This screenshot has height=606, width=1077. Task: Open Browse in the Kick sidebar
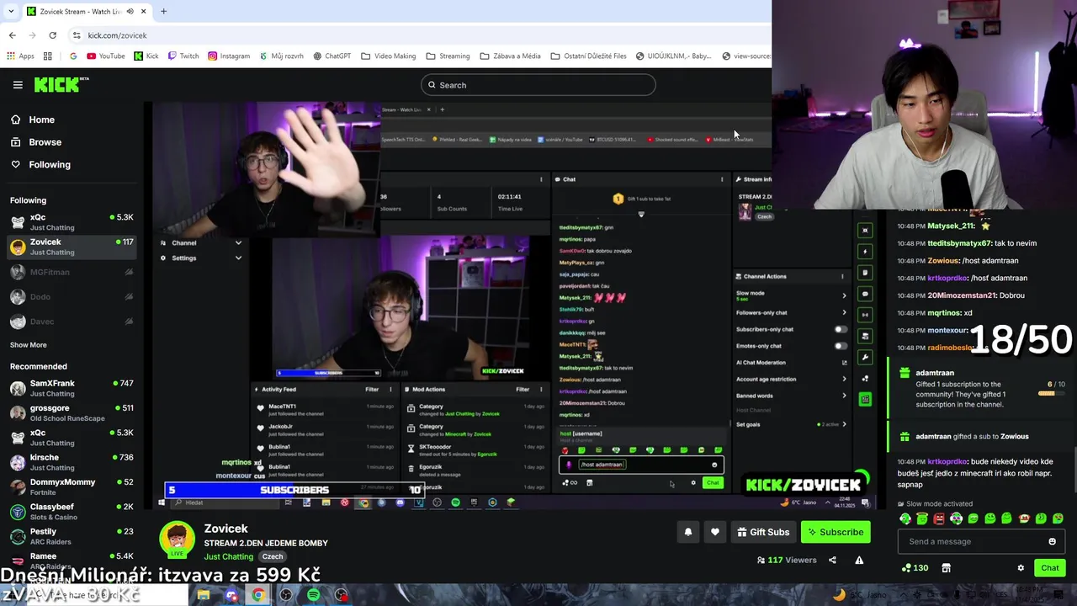[x=45, y=142]
